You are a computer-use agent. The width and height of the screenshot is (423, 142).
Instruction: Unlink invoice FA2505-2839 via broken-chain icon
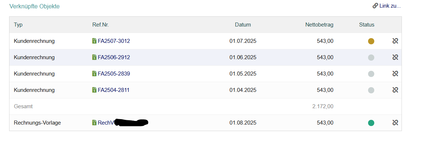click(395, 74)
